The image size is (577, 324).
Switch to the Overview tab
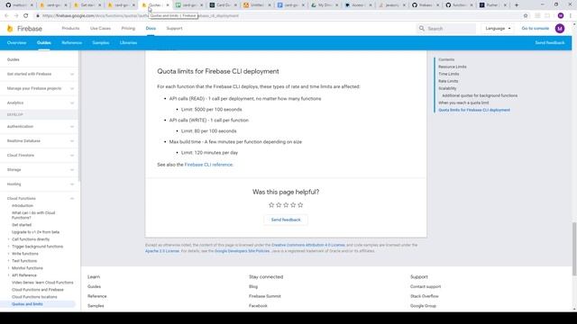coord(16,43)
